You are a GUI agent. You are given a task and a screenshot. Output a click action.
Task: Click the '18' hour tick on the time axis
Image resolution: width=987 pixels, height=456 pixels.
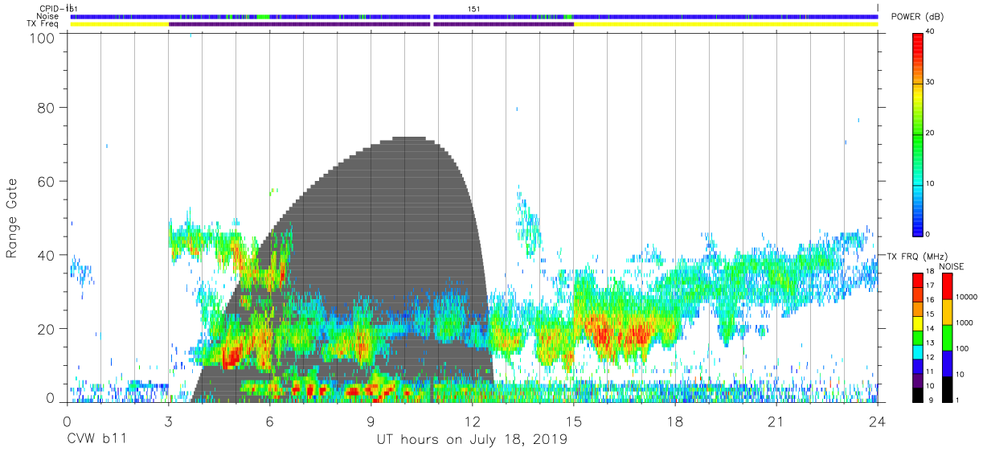675,421
